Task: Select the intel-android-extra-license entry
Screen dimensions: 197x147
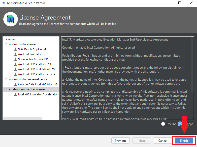Action: (x=27, y=89)
